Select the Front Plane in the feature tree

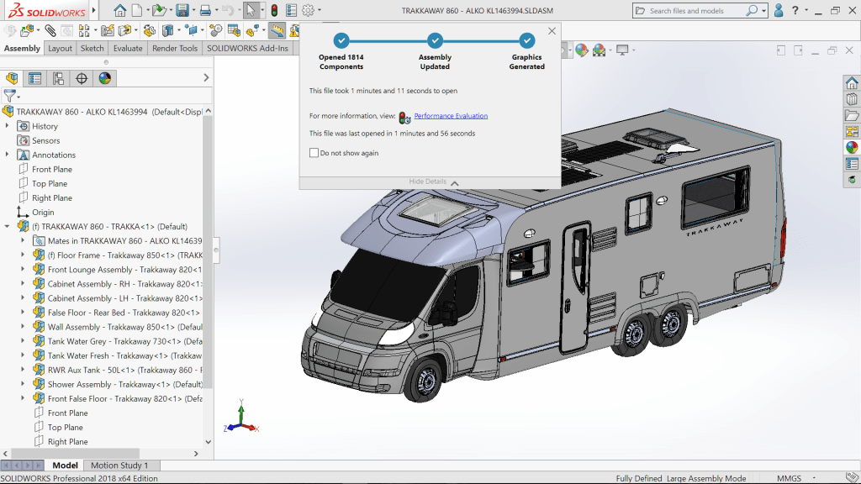point(51,169)
